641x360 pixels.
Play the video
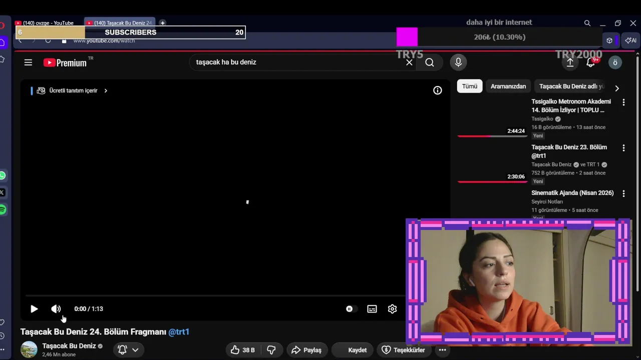click(x=34, y=309)
